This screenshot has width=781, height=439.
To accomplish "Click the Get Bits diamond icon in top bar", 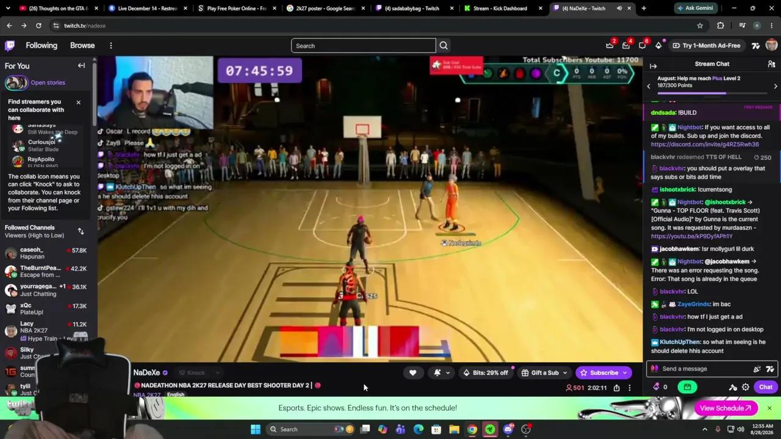I will click(658, 46).
